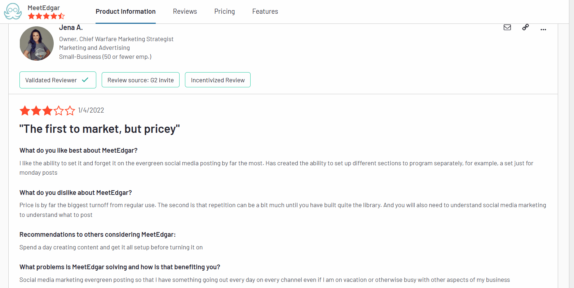Screen dimensions: 574x288
Task: Click the MeetEdgar octopus logo icon
Action: point(13,11)
